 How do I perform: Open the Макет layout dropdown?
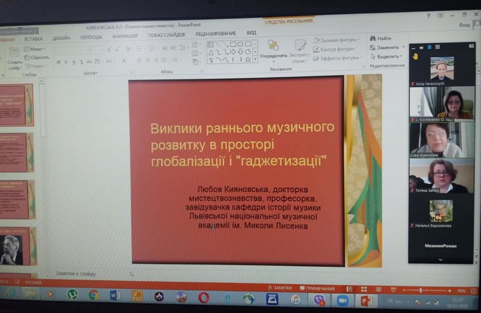(x=35, y=49)
